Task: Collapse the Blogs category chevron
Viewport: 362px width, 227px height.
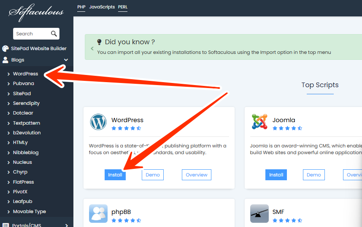Action: tap(66, 60)
